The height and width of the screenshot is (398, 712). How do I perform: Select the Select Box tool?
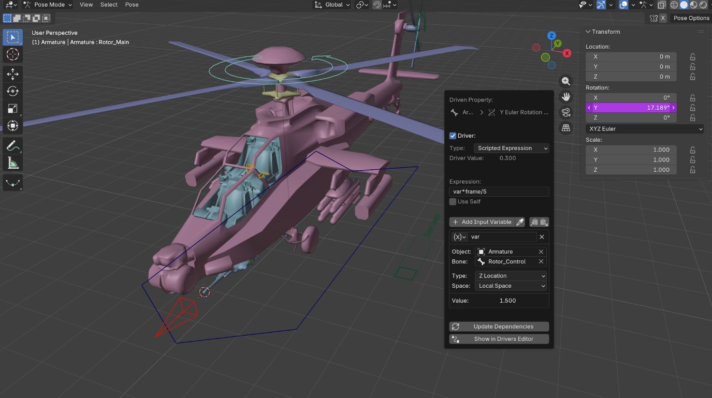point(12,37)
